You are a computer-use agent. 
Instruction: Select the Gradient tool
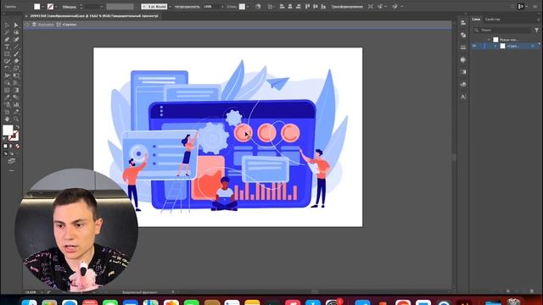[x=16, y=91]
